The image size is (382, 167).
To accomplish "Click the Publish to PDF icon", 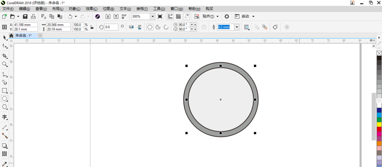I will pyautogui.click(x=124, y=16).
